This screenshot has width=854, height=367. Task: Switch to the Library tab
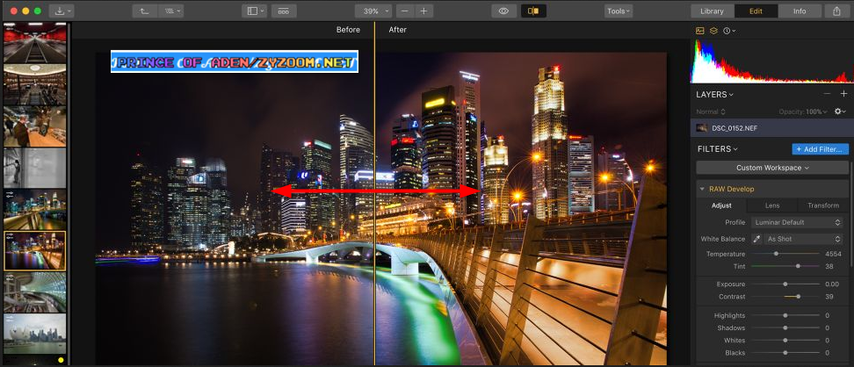pyautogui.click(x=712, y=11)
